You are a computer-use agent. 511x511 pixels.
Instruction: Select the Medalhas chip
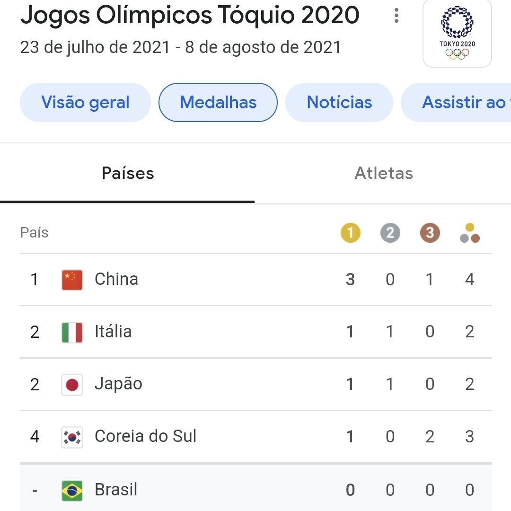[218, 102]
